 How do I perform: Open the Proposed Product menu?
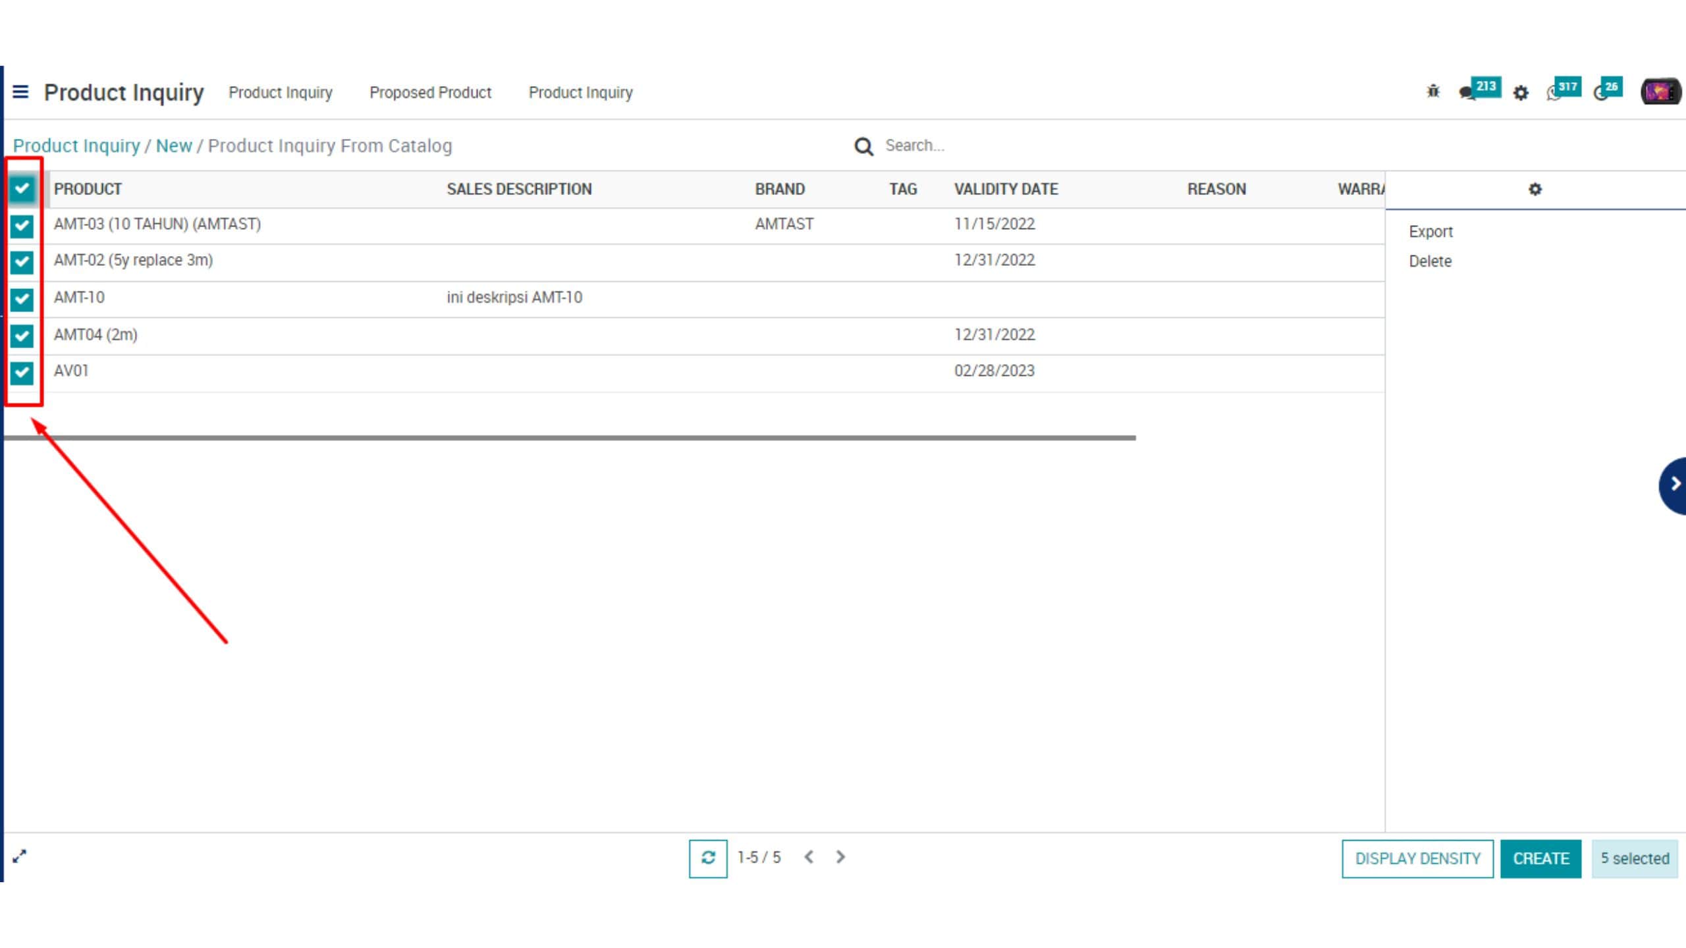pyautogui.click(x=430, y=93)
